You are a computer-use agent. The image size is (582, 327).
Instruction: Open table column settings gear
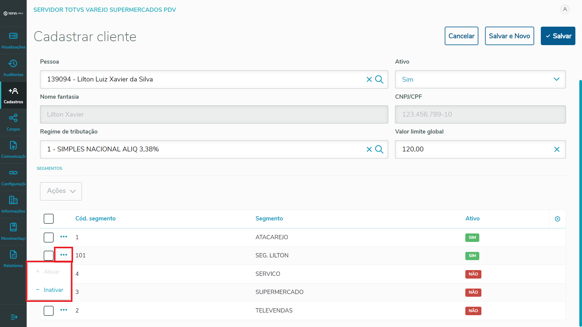557,219
